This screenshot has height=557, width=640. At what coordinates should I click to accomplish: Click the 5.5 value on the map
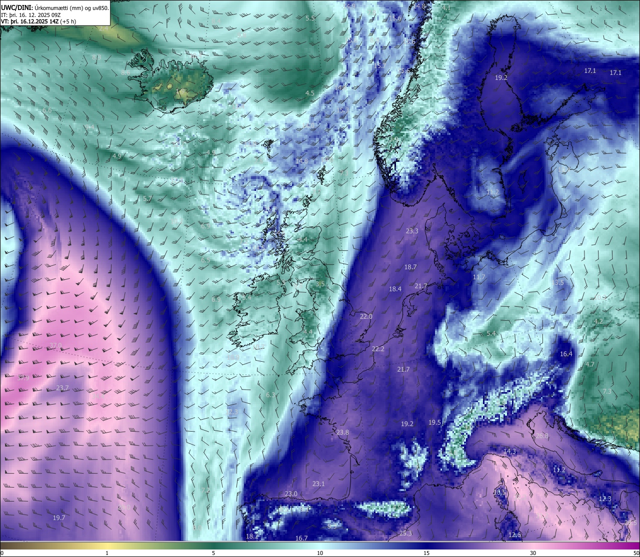pyautogui.click(x=310, y=18)
